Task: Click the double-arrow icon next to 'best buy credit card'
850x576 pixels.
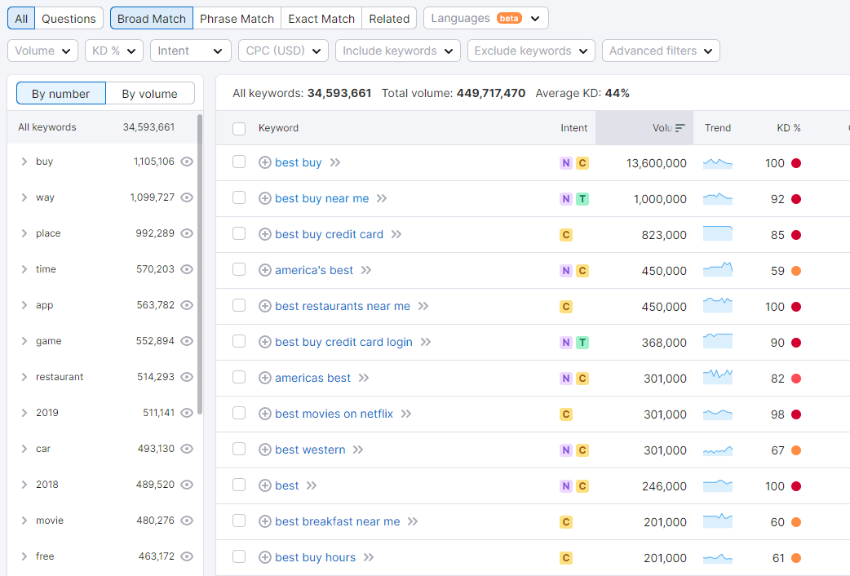Action: click(396, 234)
